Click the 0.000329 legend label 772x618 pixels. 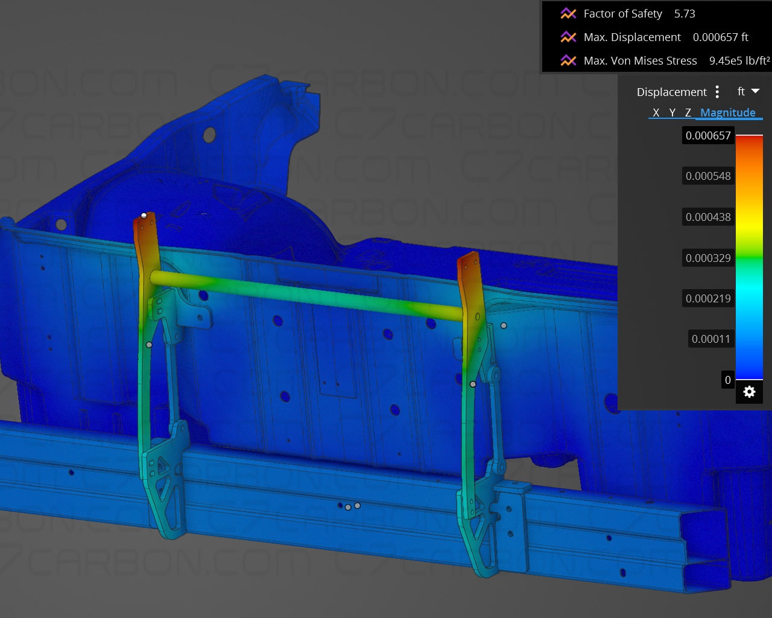[x=707, y=258]
